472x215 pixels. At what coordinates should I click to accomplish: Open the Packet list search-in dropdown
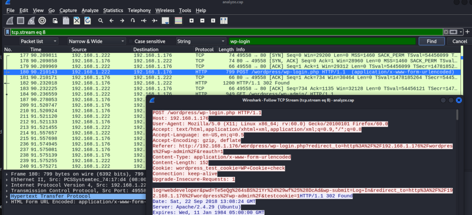(39, 41)
